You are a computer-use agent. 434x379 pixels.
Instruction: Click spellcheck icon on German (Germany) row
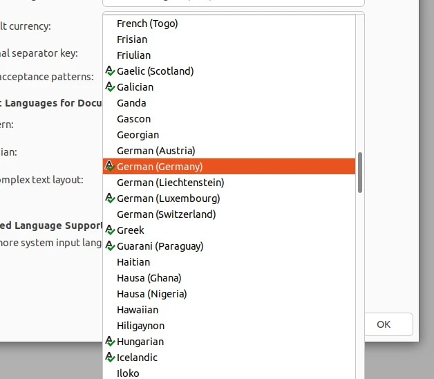110,167
